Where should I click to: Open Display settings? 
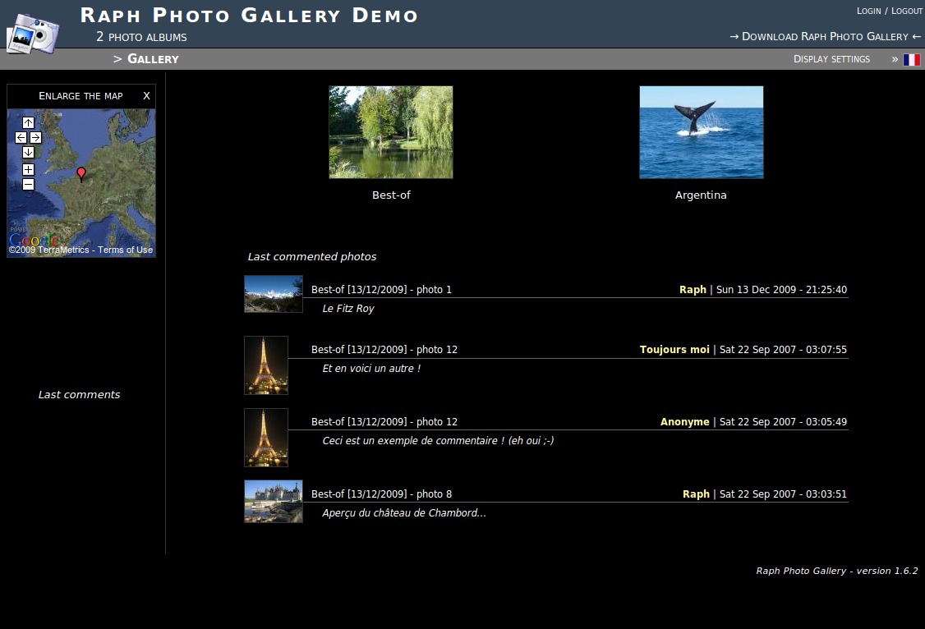point(831,59)
